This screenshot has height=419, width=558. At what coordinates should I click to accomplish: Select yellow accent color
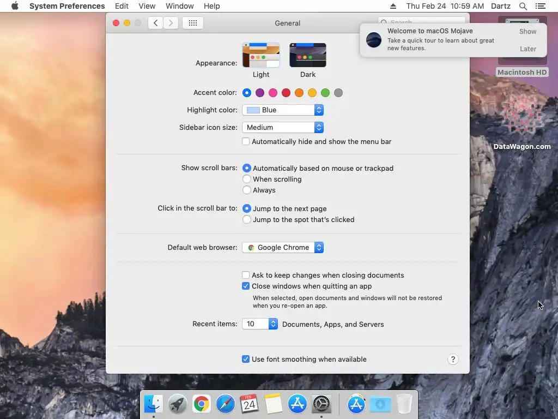coord(312,93)
